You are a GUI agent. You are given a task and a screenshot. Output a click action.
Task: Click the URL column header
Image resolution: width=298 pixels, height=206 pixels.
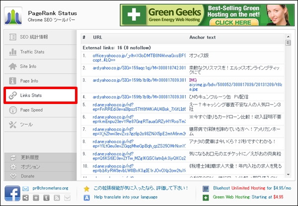(x=97, y=37)
